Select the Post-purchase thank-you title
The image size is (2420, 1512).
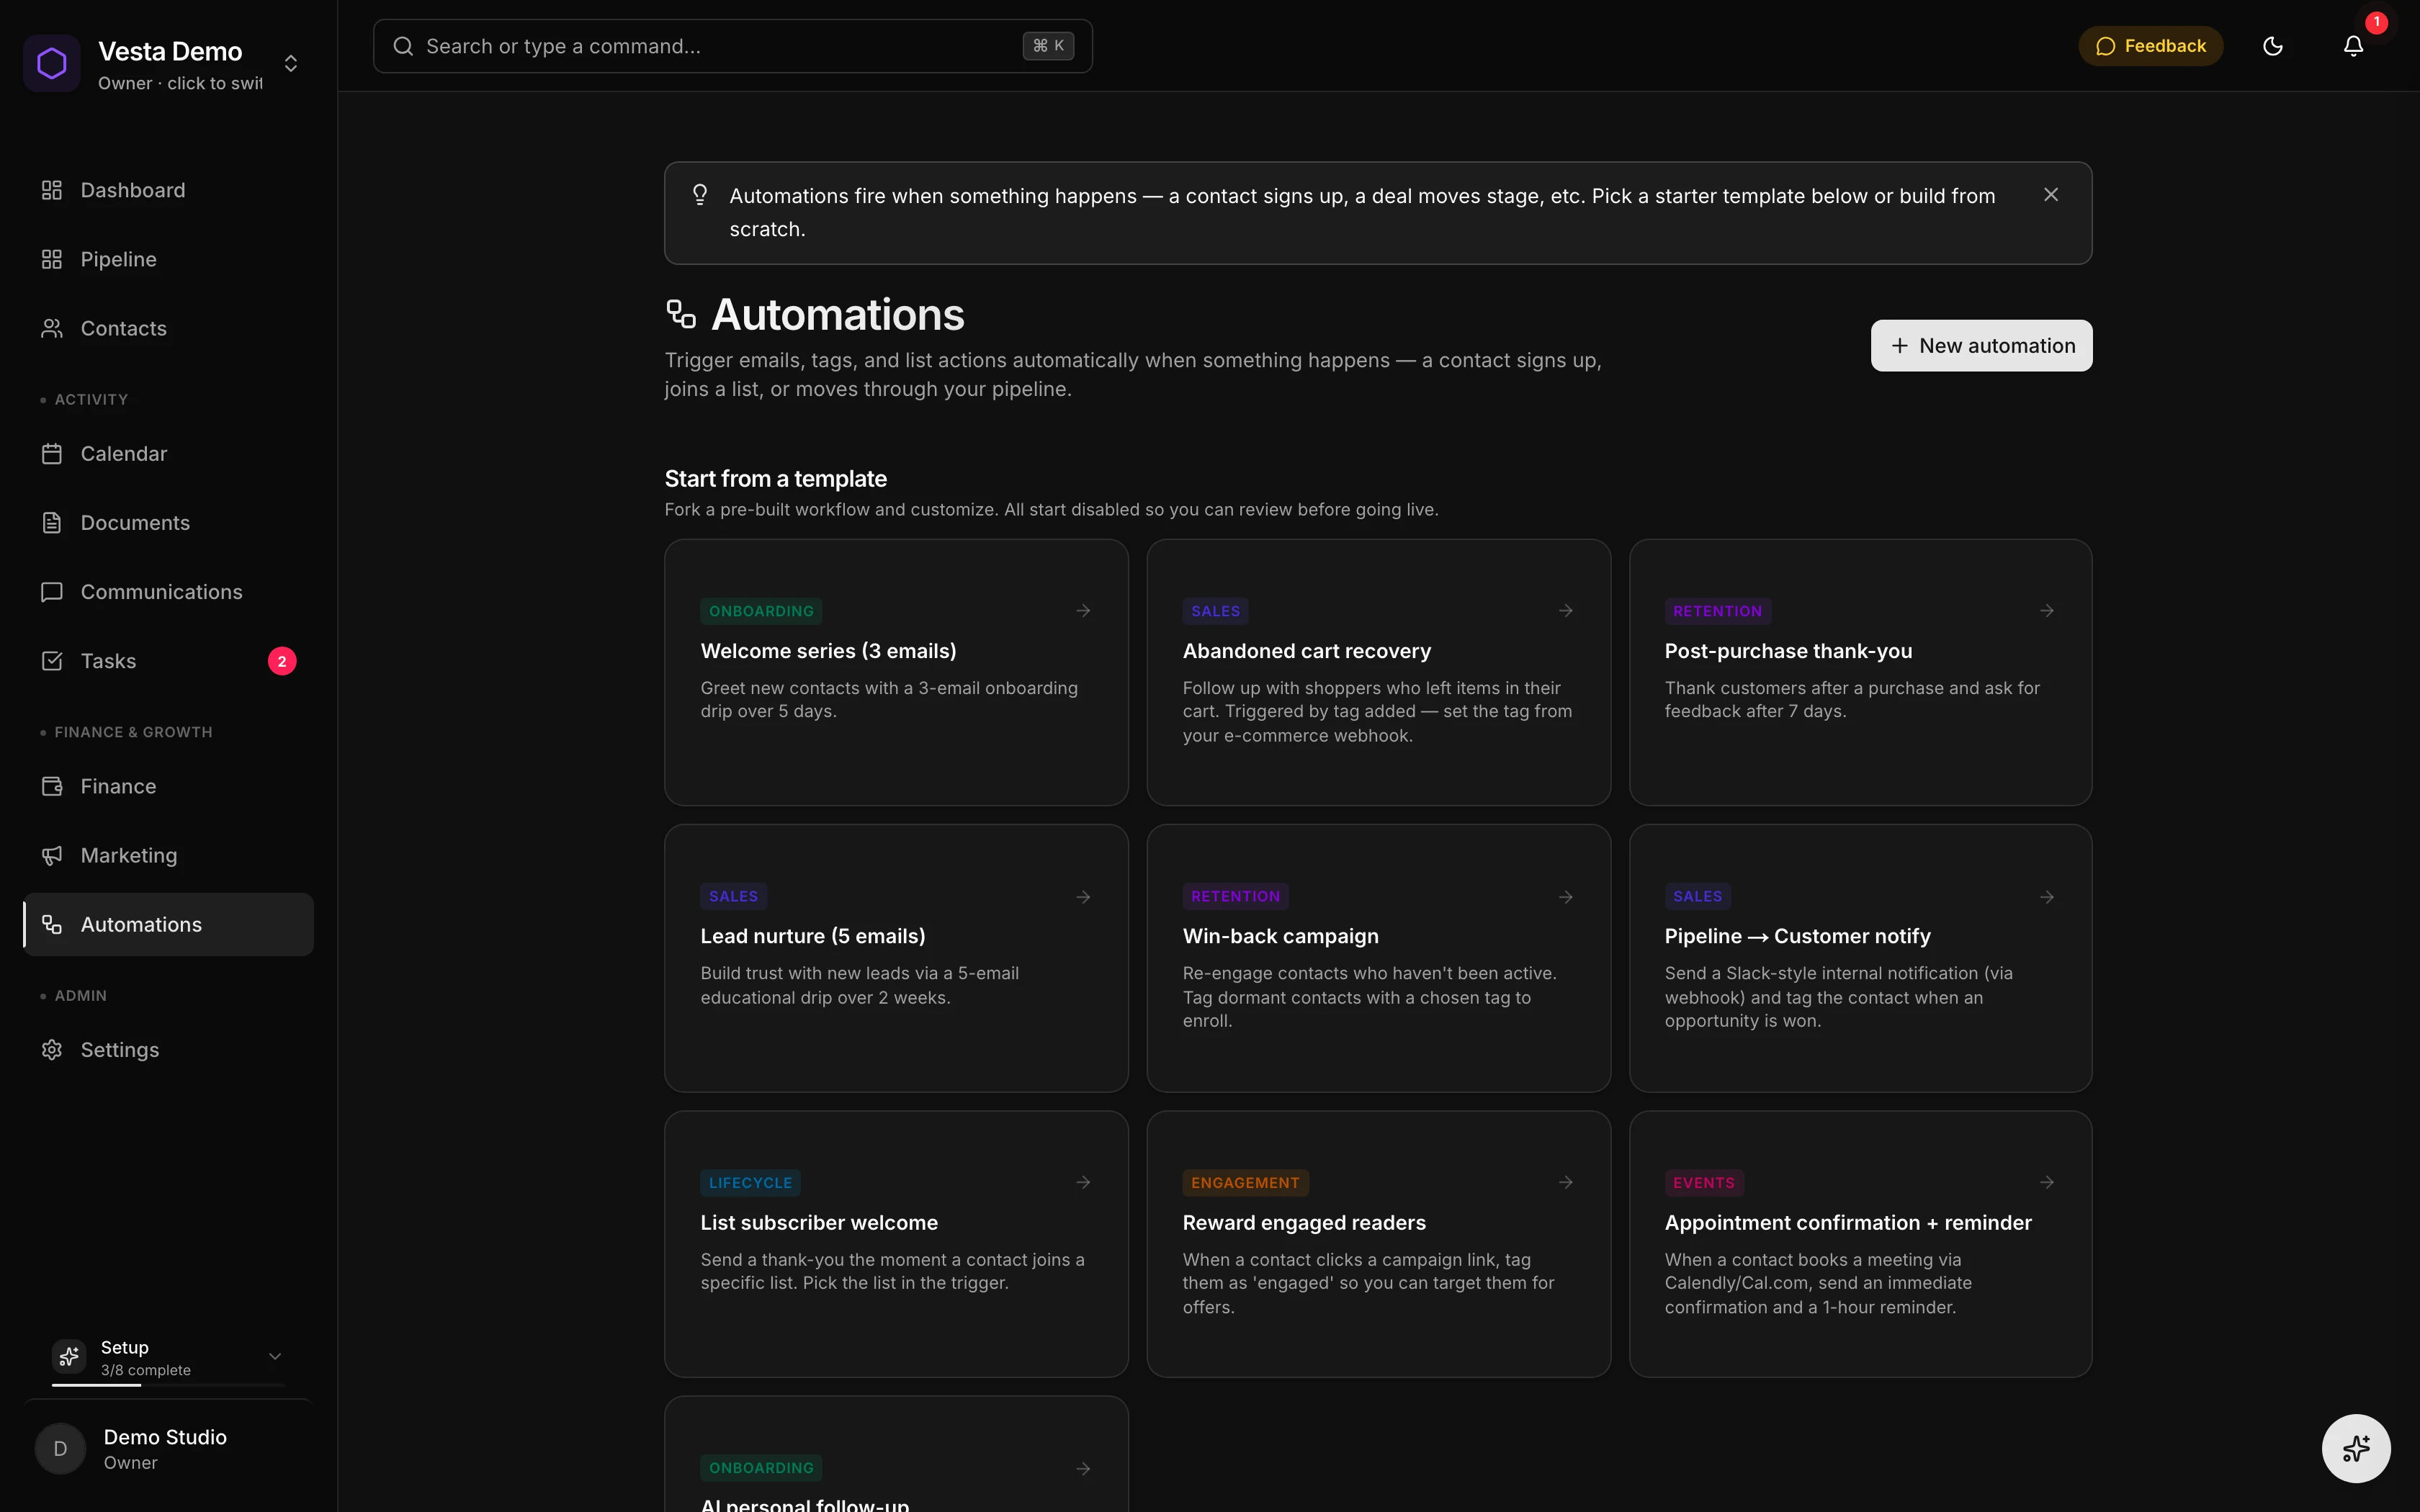[x=1788, y=651]
